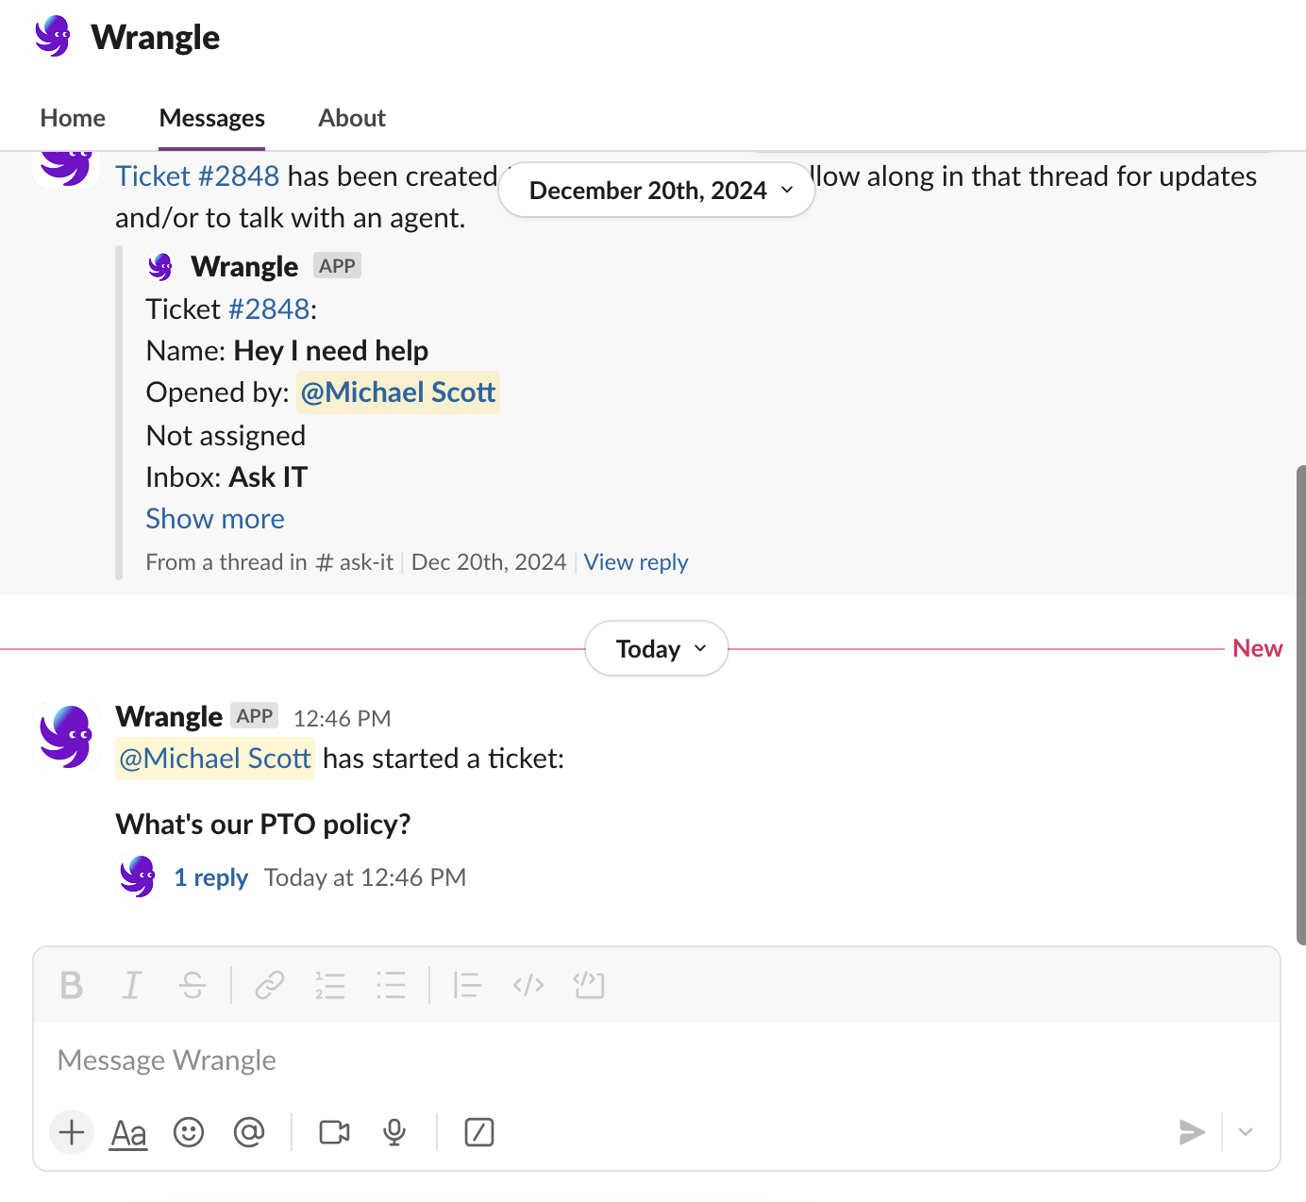
Task: Toggle italic text formatting
Action: pos(132,985)
